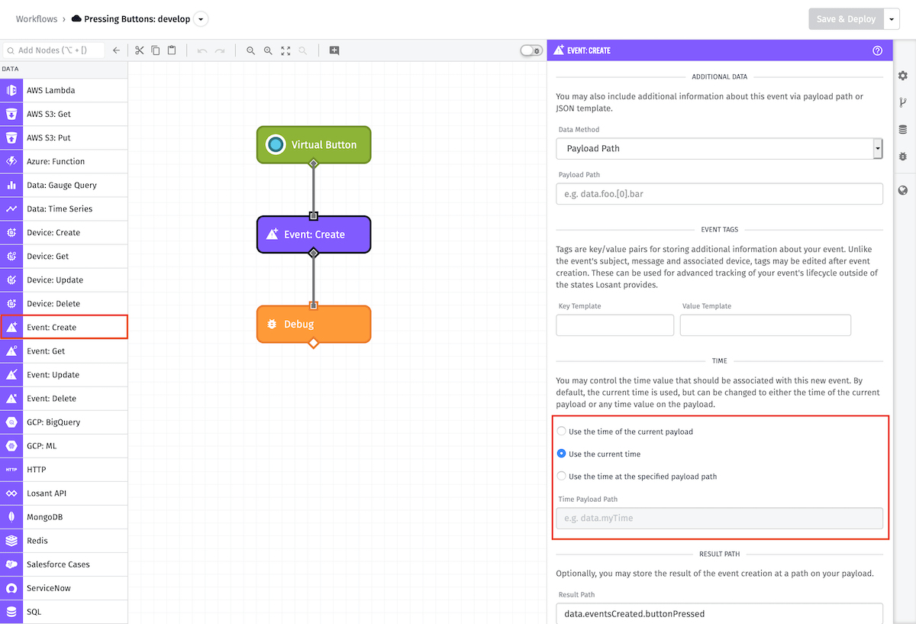Open versions branch icon in right rail

click(903, 102)
